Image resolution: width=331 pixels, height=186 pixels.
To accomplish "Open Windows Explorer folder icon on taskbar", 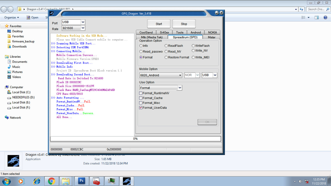I will pyautogui.click(x=66, y=181).
